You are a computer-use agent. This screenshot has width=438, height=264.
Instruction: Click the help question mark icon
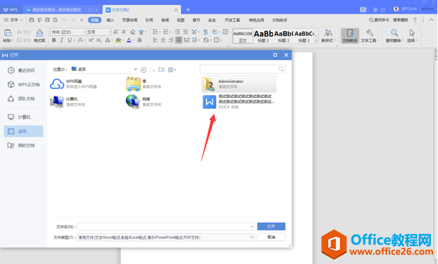click(x=415, y=20)
